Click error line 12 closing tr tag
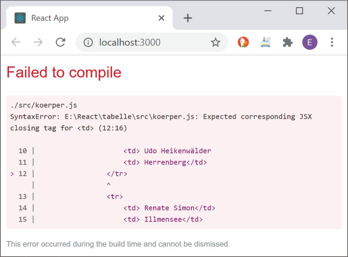The width and height of the screenshot is (348, 257). pyautogui.click(x=117, y=174)
